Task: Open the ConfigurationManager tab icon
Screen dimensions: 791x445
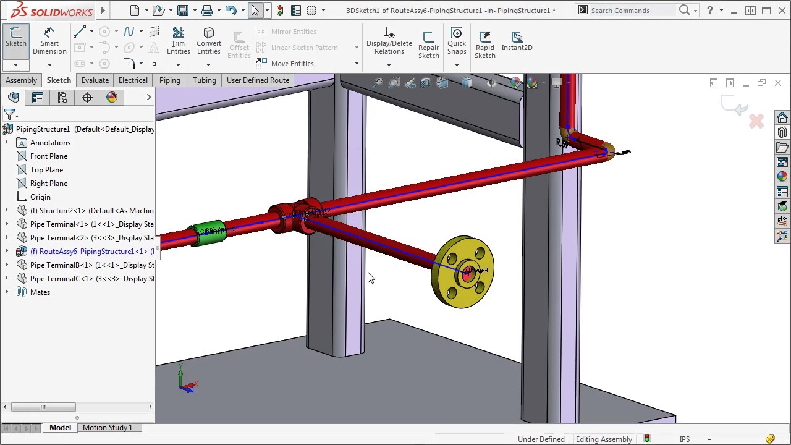Action: pyautogui.click(x=62, y=98)
